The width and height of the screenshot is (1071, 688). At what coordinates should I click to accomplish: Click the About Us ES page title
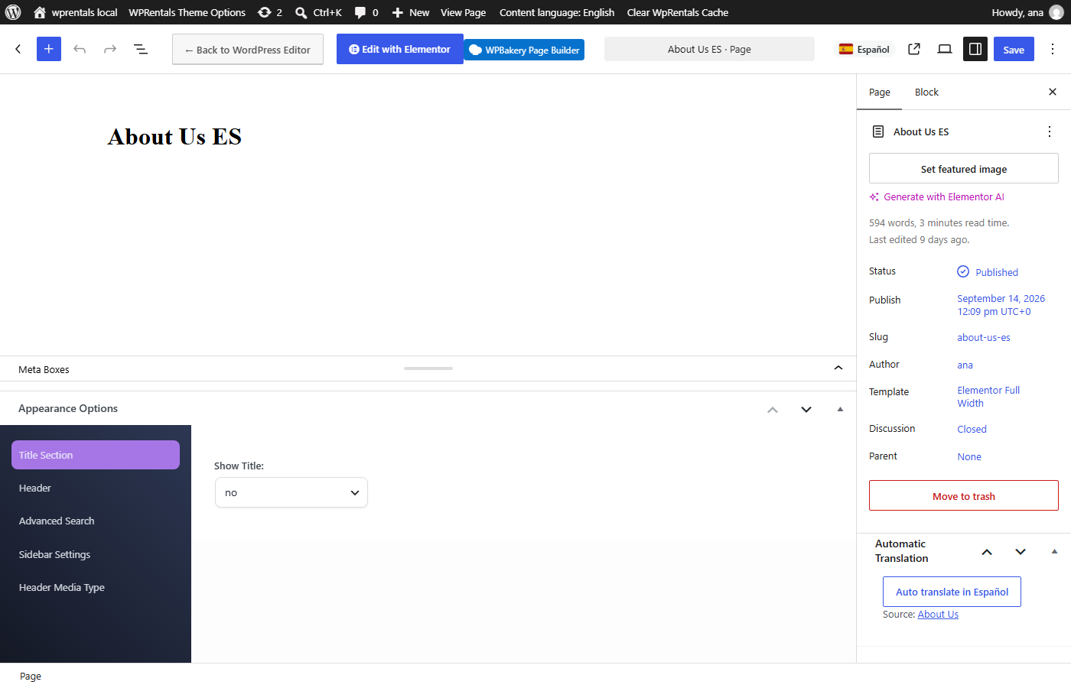pos(174,137)
